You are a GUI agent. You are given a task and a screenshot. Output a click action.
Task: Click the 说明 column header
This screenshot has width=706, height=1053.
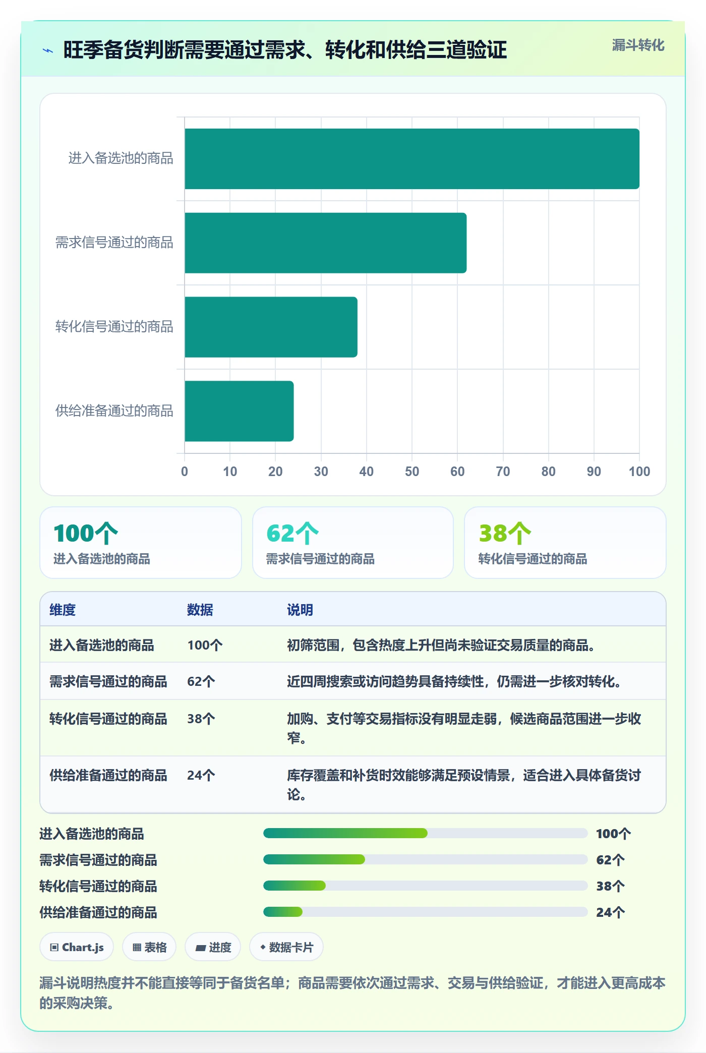pyautogui.click(x=300, y=610)
